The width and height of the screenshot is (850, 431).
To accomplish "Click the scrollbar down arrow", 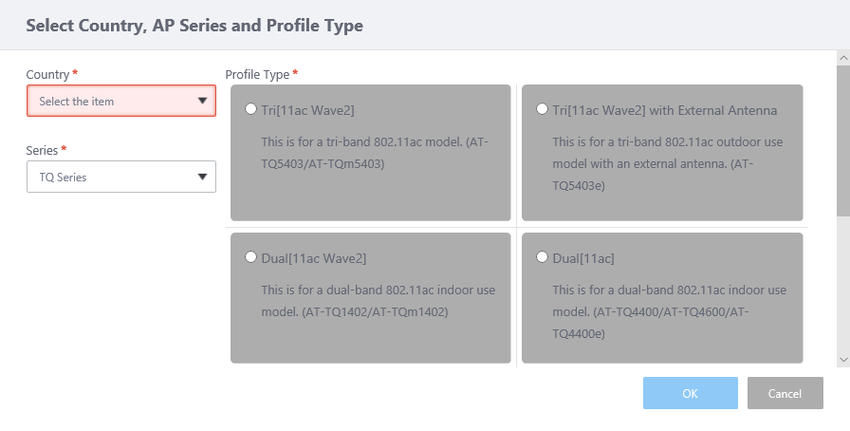I will point(842,360).
